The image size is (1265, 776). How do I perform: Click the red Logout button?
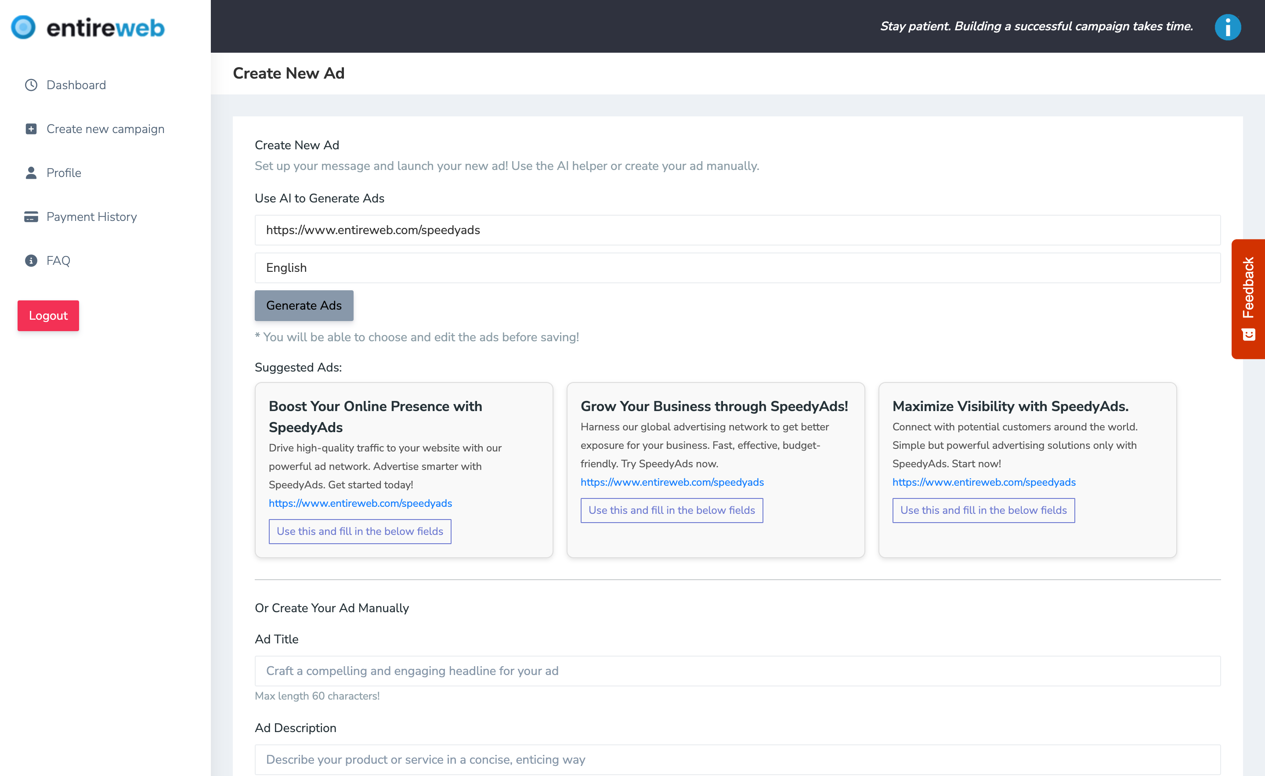pos(48,316)
